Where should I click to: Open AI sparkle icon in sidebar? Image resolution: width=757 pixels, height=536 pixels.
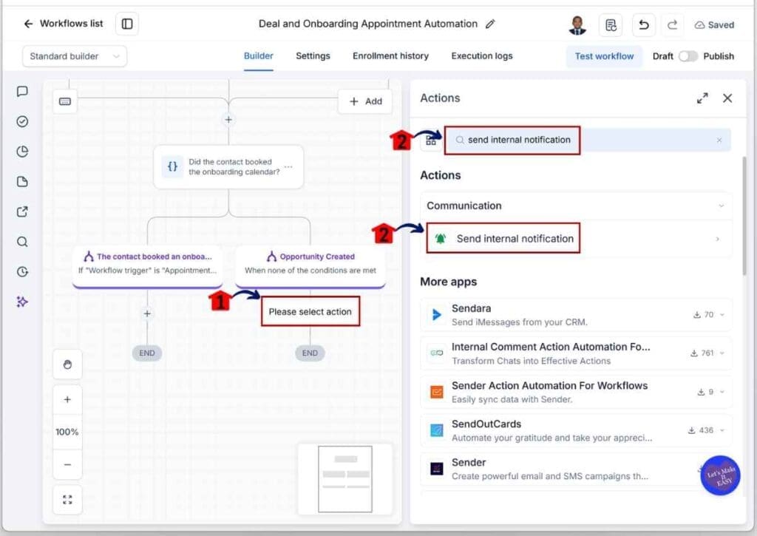(22, 302)
